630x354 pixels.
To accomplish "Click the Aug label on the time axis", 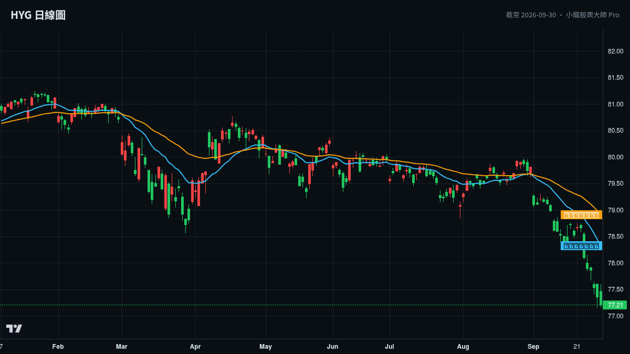I will click(463, 347).
